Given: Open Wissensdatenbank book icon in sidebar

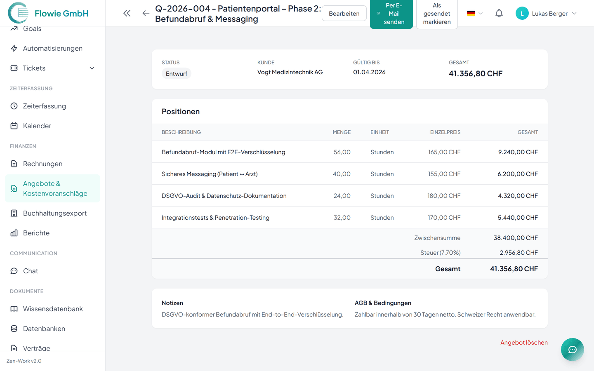Looking at the screenshot, I should pos(14,309).
